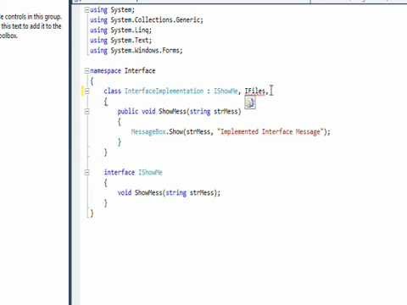Click the Show method call after MessageBox

click(176, 131)
